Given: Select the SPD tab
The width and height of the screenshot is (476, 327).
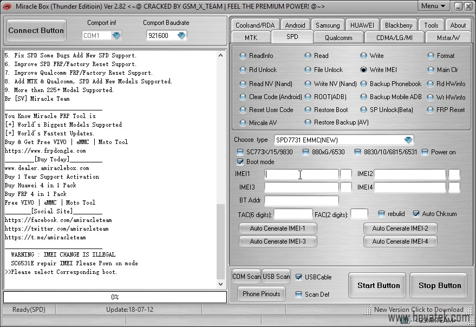Looking at the screenshot, I should [x=292, y=37].
